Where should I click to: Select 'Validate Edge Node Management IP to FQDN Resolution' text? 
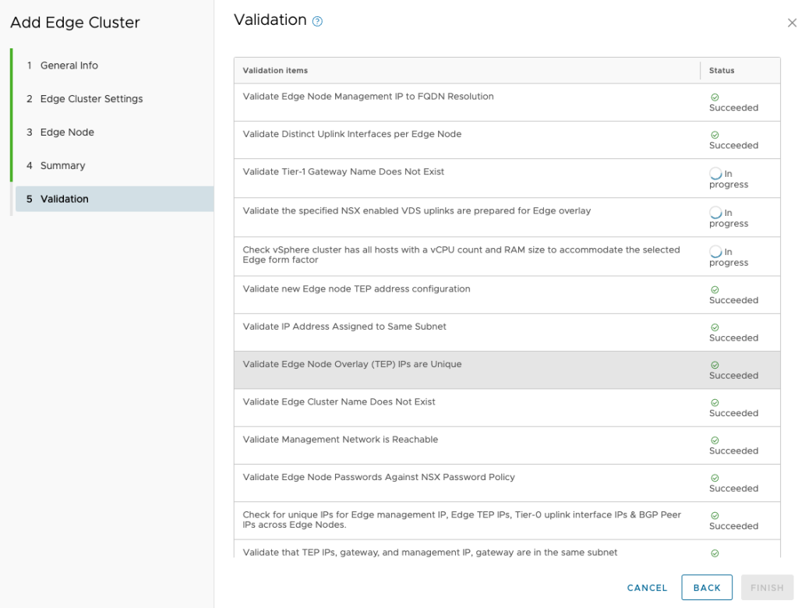click(368, 96)
